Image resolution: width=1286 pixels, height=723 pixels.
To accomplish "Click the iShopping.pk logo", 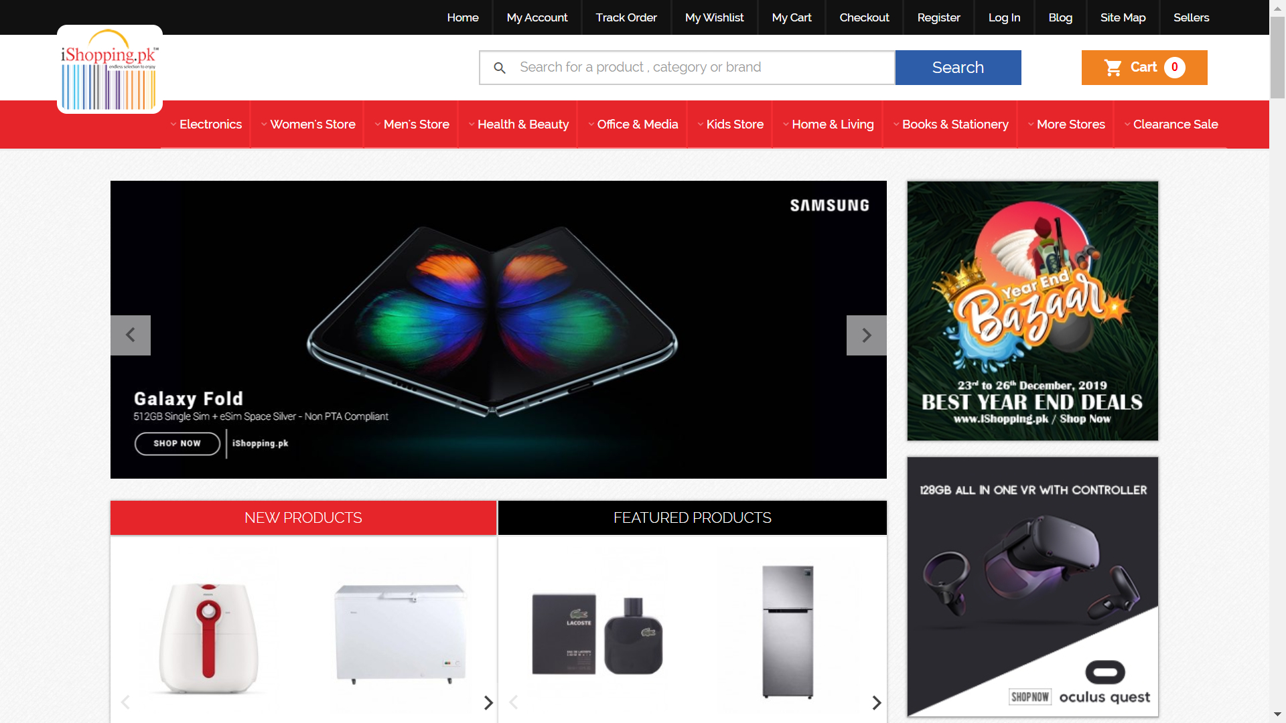I will click(110, 70).
